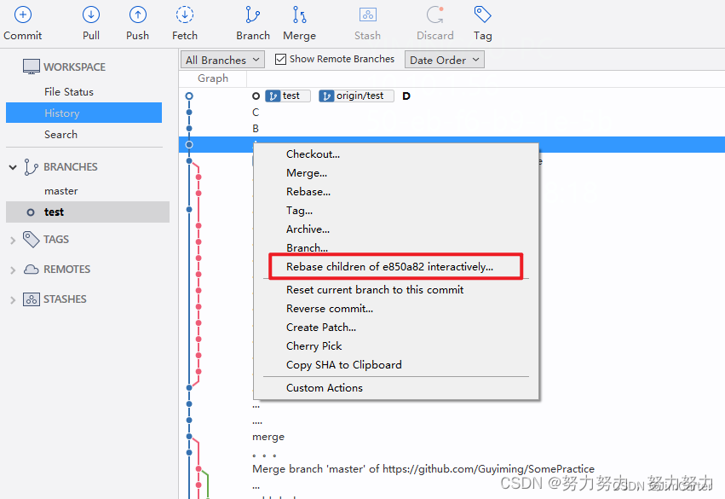Click the Fetch toolbar icon
The width and height of the screenshot is (725, 499).
[185, 23]
